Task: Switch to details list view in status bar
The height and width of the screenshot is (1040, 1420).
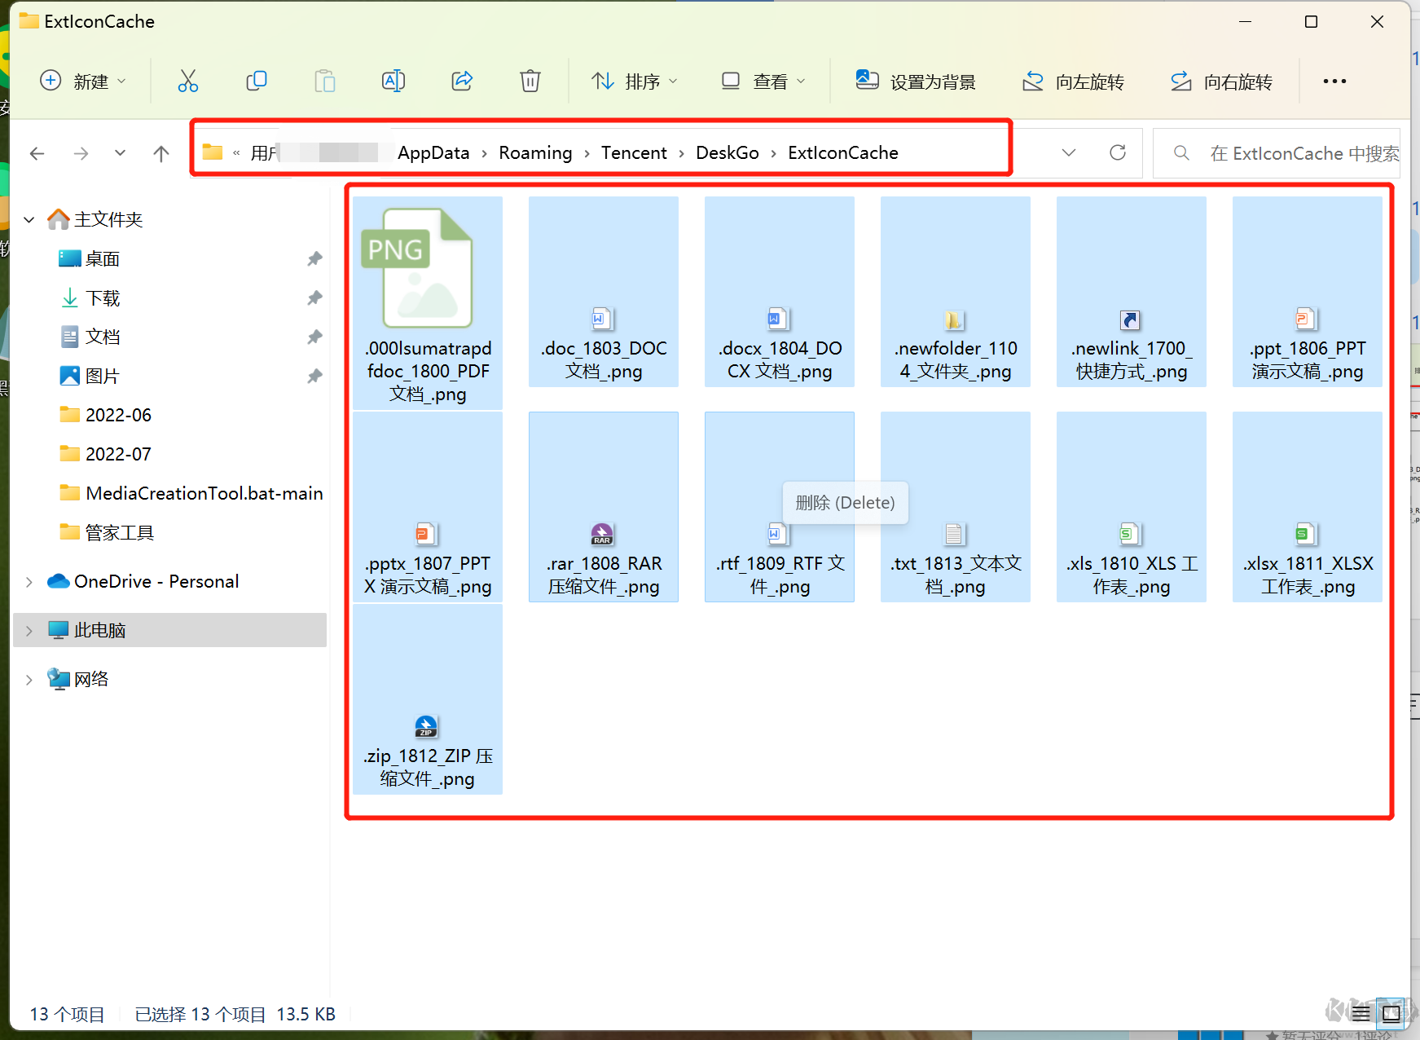Action: tap(1361, 1014)
